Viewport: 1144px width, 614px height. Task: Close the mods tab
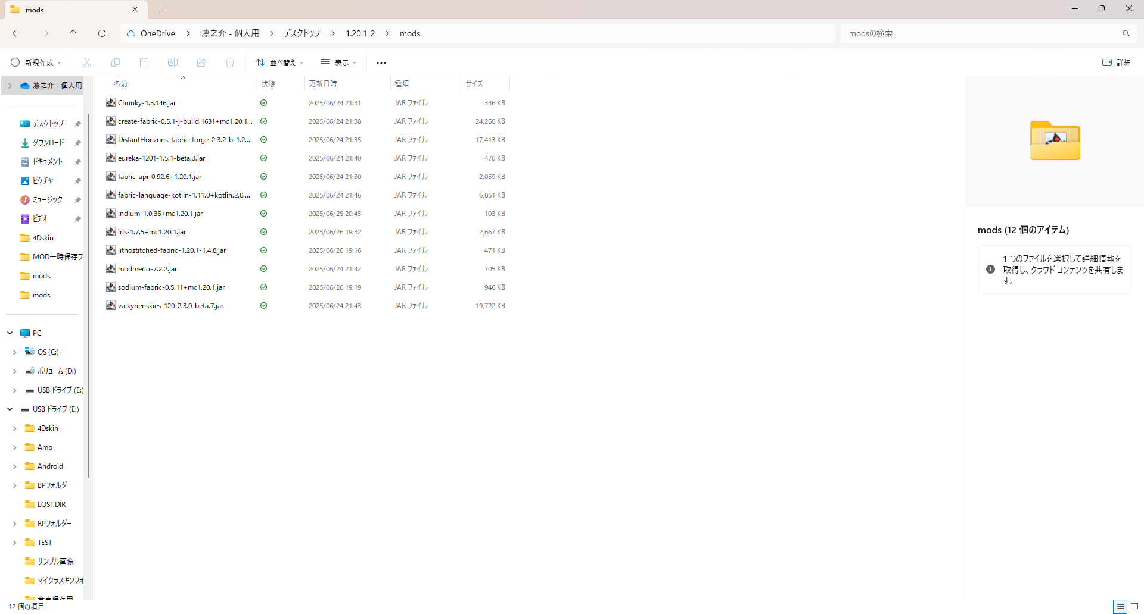(x=135, y=10)
